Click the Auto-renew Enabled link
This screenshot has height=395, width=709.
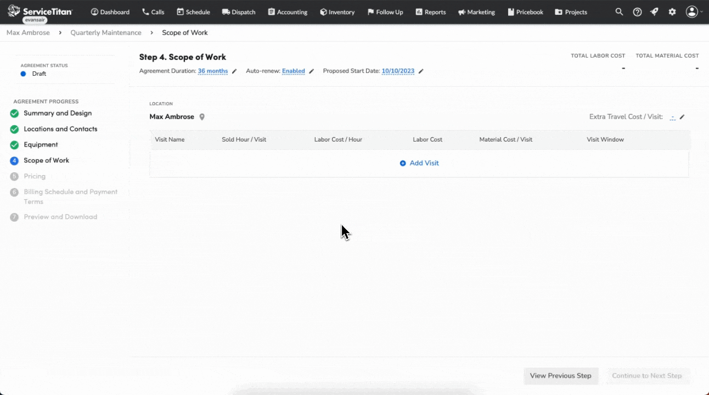[x=294, y=71]
